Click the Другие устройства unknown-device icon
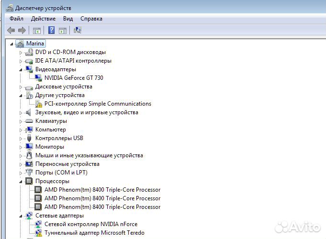 pyautogui.click(x=29, y=95)
